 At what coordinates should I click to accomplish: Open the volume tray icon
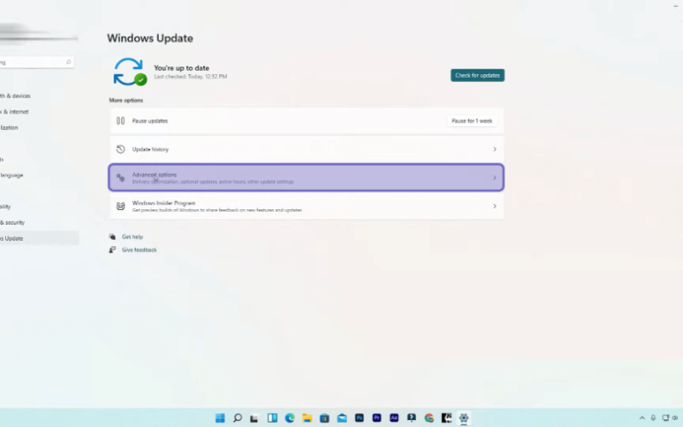click(675, 418)
